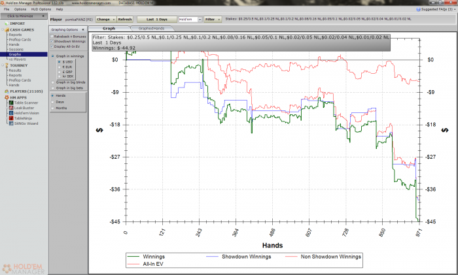Viewport: 458px width, 275px height.
Task: Click the Suggested FAQs help icon
Action: click(418, 9)
